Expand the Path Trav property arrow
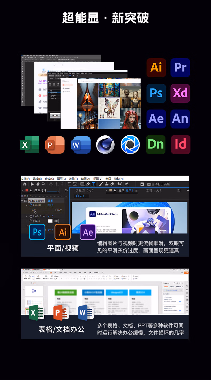The image size is (211, 380). point(26,216)
